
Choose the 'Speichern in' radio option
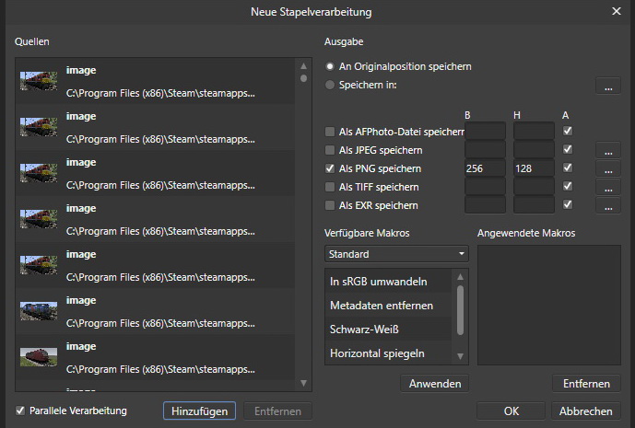click(x=330, y=86)
